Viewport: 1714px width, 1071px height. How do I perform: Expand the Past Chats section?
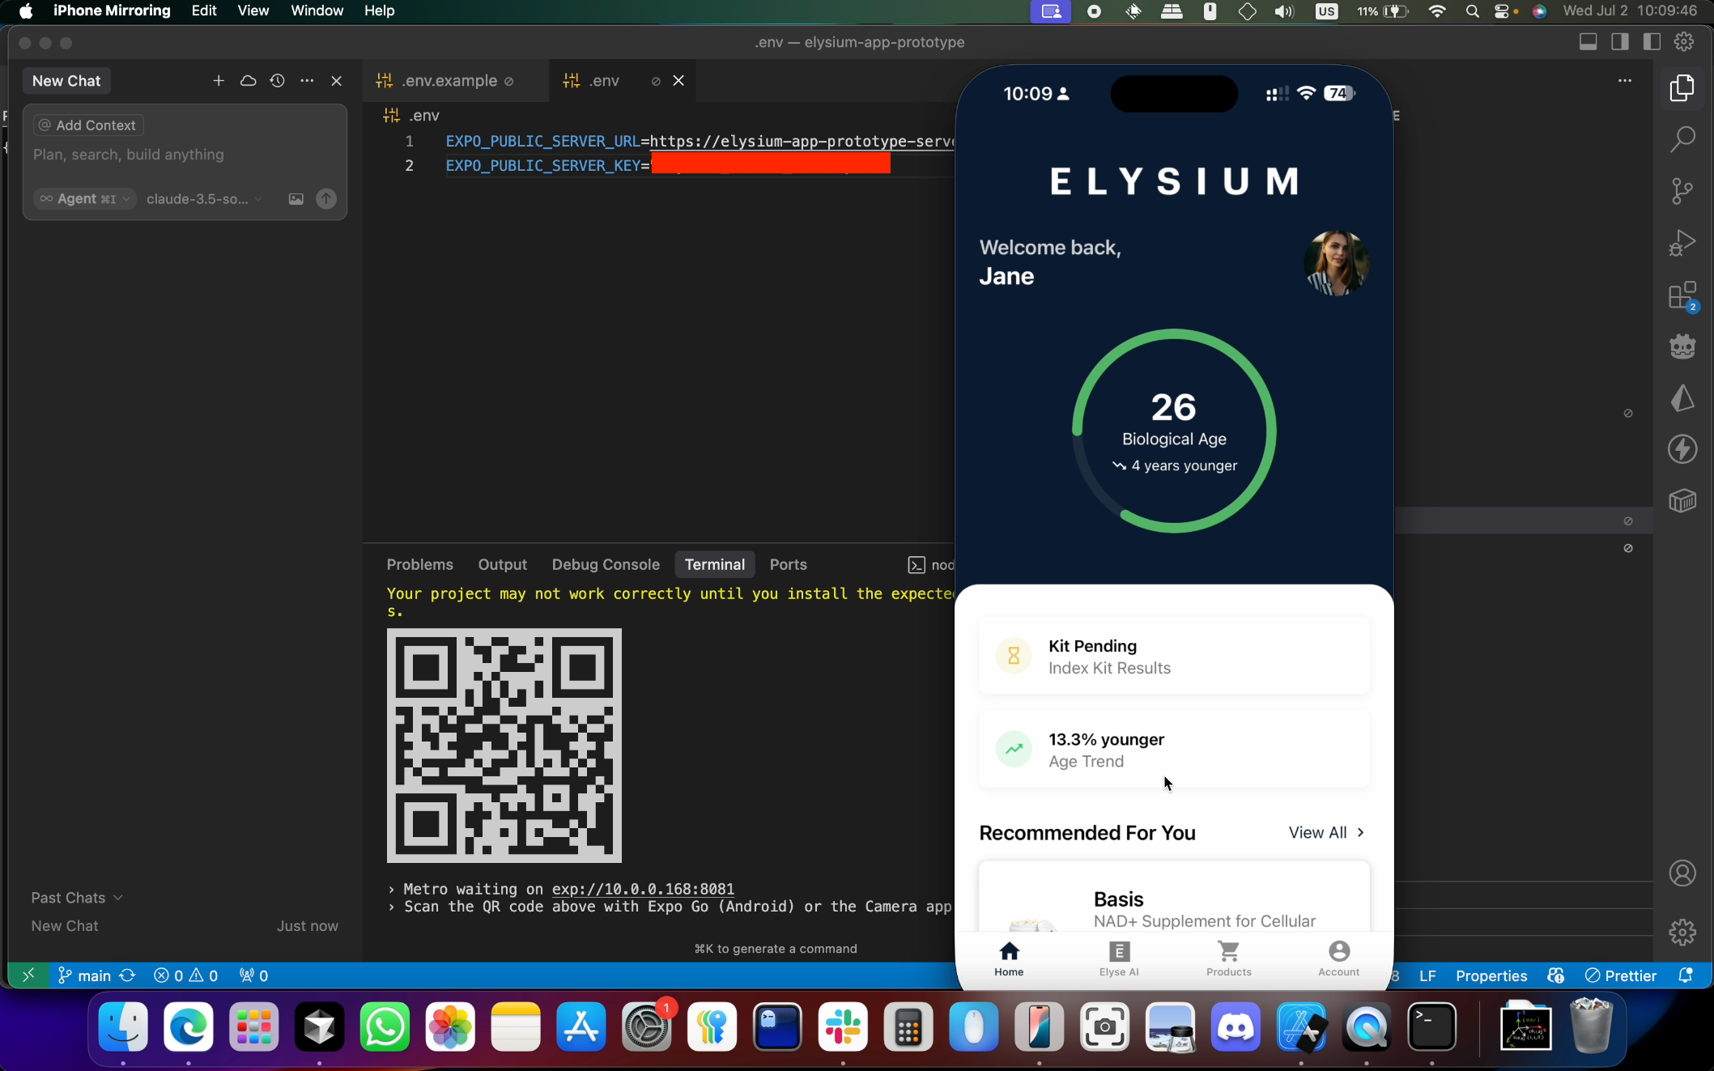tap(76, 898)
